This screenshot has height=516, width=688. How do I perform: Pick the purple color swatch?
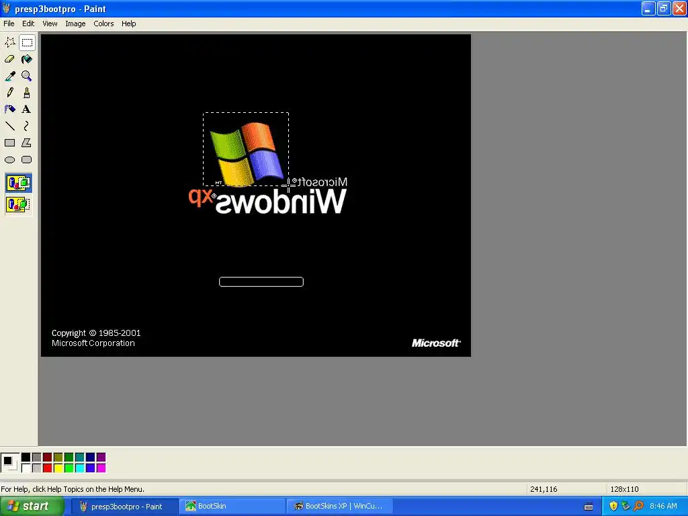pyautogui.click(x=101, y=458)
